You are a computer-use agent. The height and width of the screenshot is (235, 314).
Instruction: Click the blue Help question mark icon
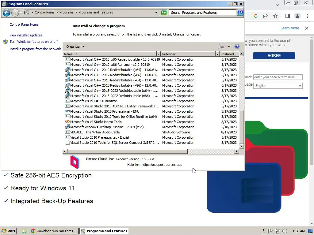tap(237, 47)
